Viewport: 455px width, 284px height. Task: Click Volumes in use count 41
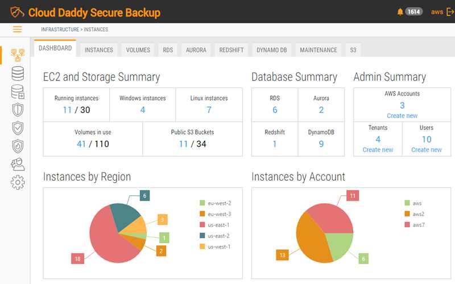click(81, 144)
